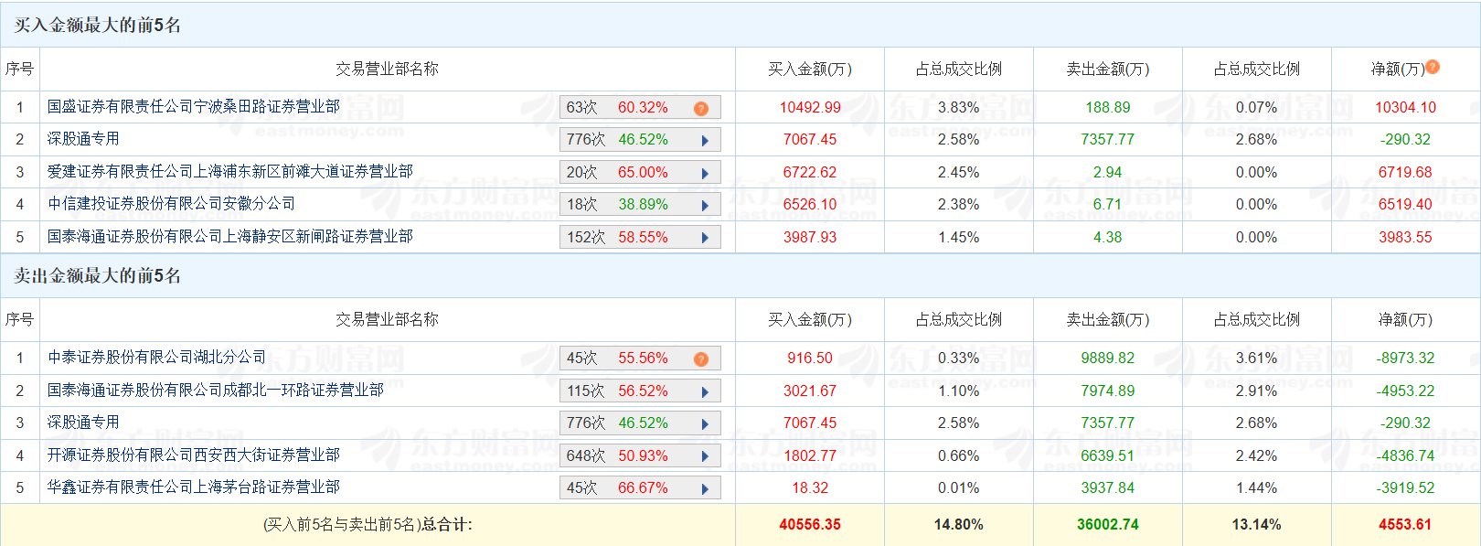This screenshot has width=1481, height=546.
Task: Expand 深股通专用 details in the buy top-5 table
Action: [x=705, y=140]
